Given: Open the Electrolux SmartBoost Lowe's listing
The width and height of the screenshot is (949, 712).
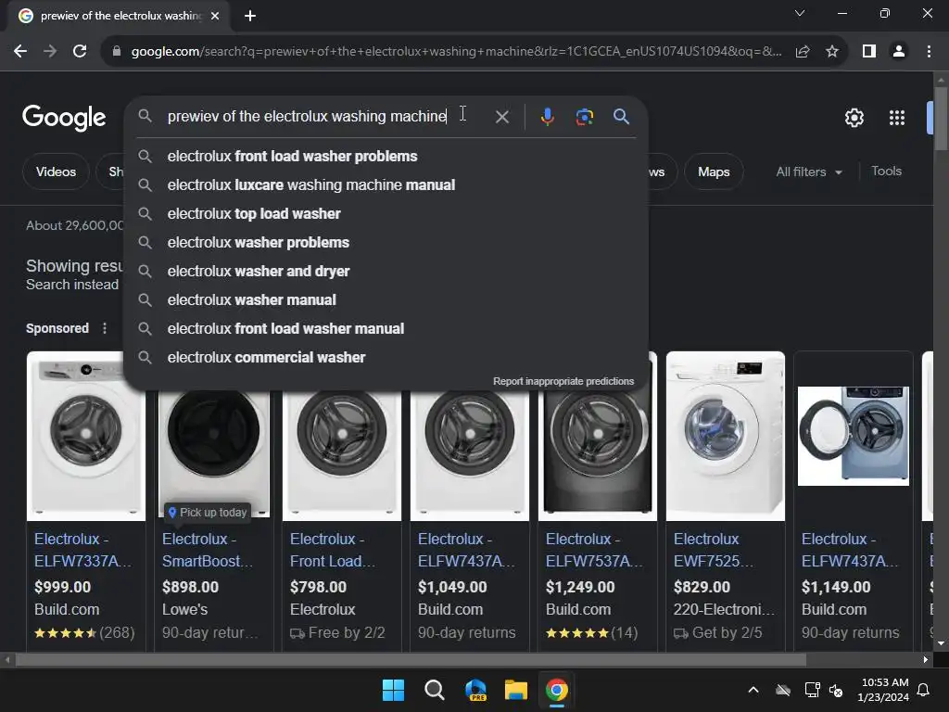Looking at the screenshot, I should (x=208, y=550).
